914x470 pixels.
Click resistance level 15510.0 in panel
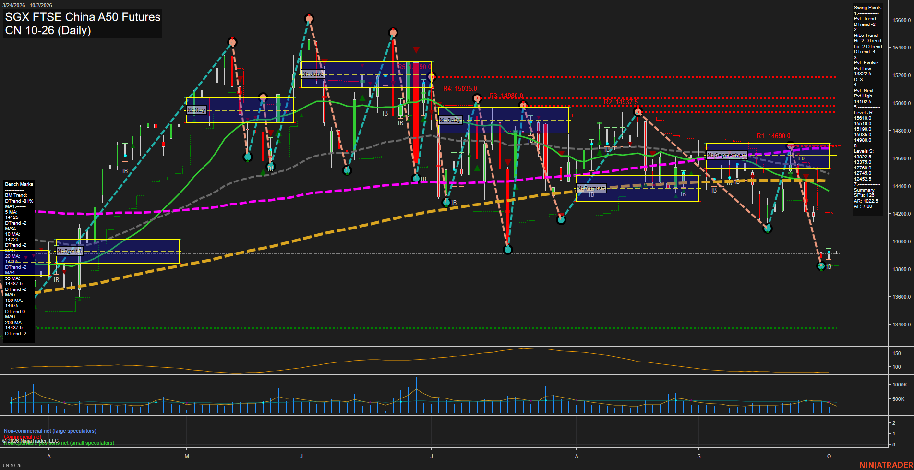coord(863,124)
